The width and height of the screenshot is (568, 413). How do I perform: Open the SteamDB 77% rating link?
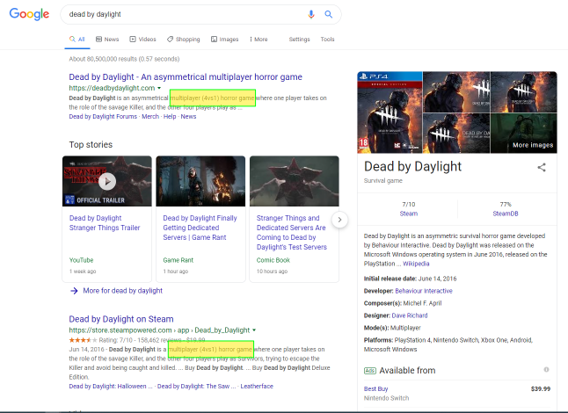[x=506, y=214]
